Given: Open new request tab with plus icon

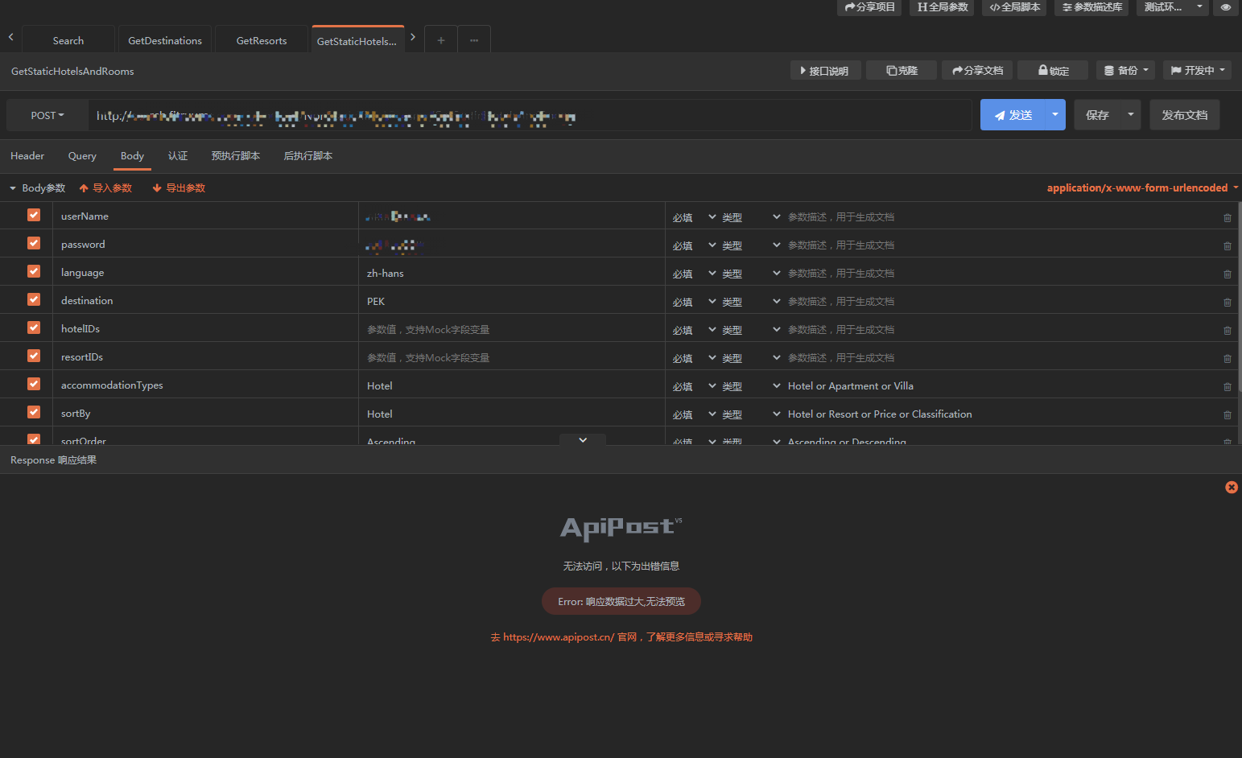Looking at the screenshot, I should pos(441,40).
